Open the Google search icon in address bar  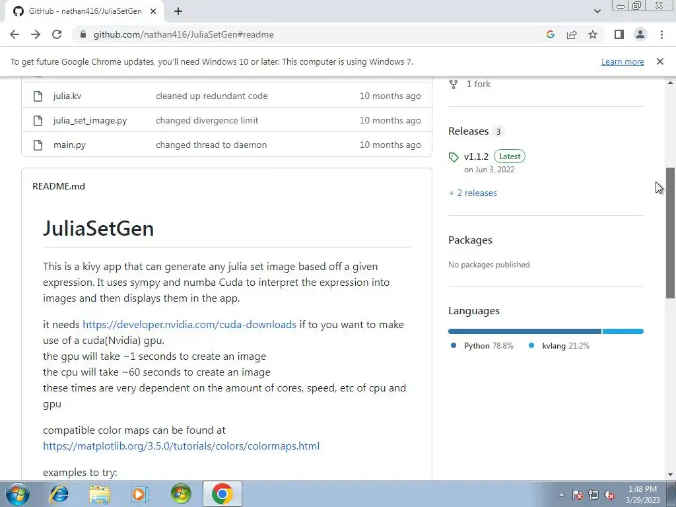pyautogui.click(x=550, y=34)
